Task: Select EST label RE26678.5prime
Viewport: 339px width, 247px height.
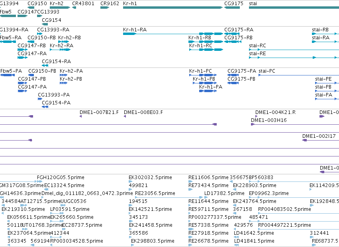Action: click(208, 241)
